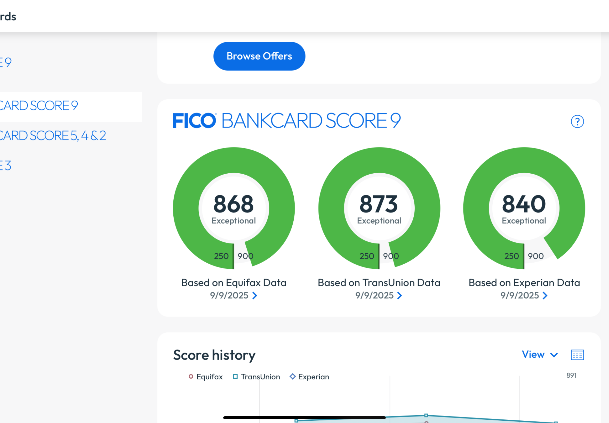609x423 pixels.
Task: Click the 891 chart axis value
Action: tap(571, 375)
